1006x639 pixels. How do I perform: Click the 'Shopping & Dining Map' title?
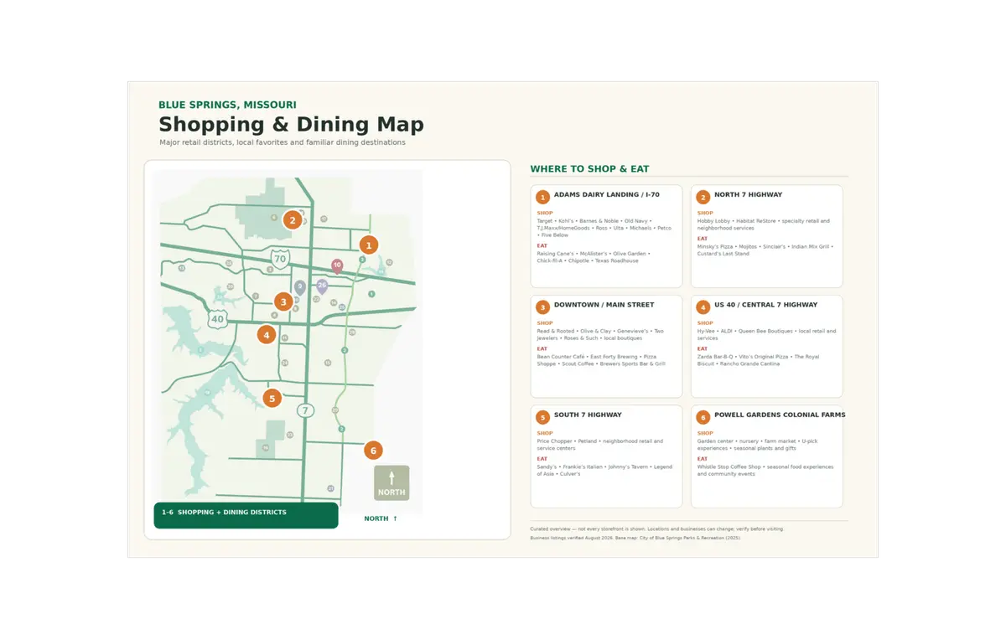(291, 125)
